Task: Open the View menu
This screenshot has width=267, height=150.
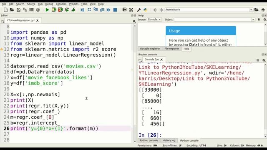Action: click(93, 4)
